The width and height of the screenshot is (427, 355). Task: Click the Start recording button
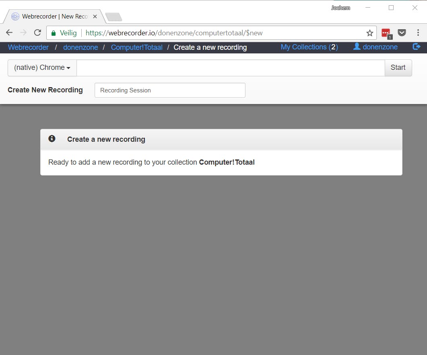click(398, 68)
